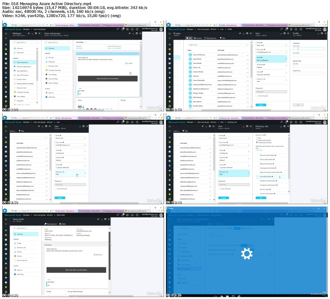Expand Profile Not configured row chevron

coord(286,59)
